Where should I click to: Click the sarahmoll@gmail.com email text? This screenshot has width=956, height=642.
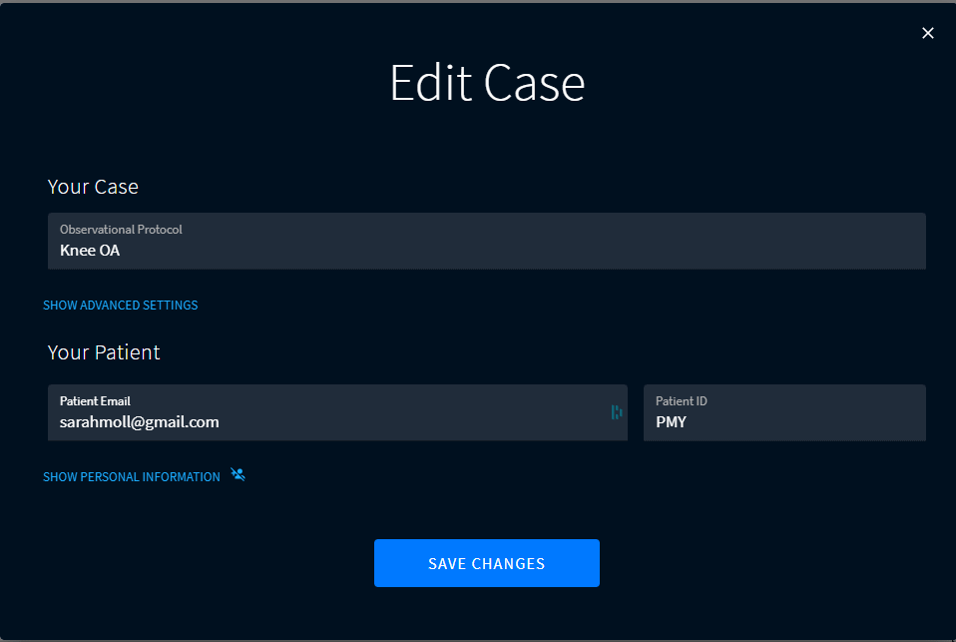(x=139, y=422)
